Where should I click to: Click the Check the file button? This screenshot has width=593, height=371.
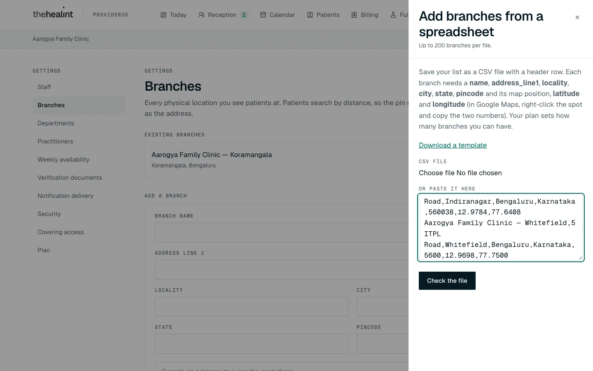click(447, 281)
